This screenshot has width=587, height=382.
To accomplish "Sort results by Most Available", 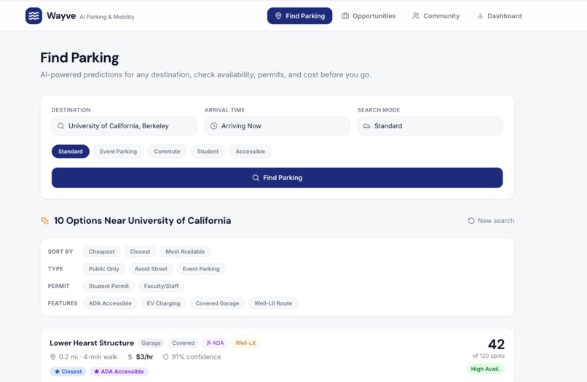I will 185,252.
